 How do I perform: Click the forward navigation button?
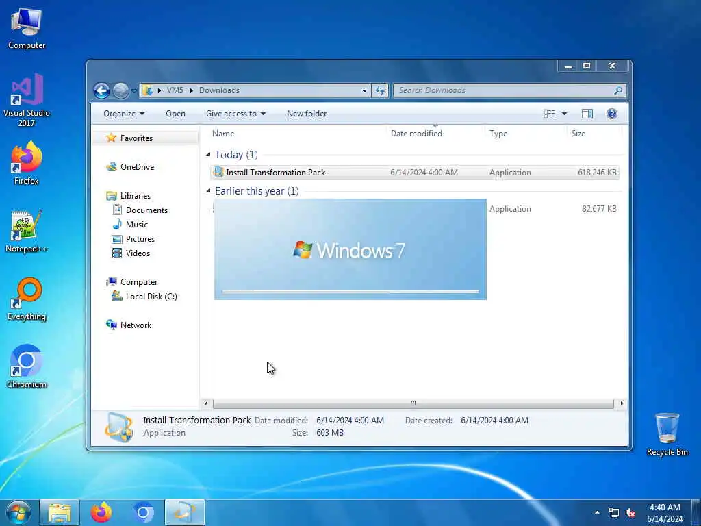[120, 91]
